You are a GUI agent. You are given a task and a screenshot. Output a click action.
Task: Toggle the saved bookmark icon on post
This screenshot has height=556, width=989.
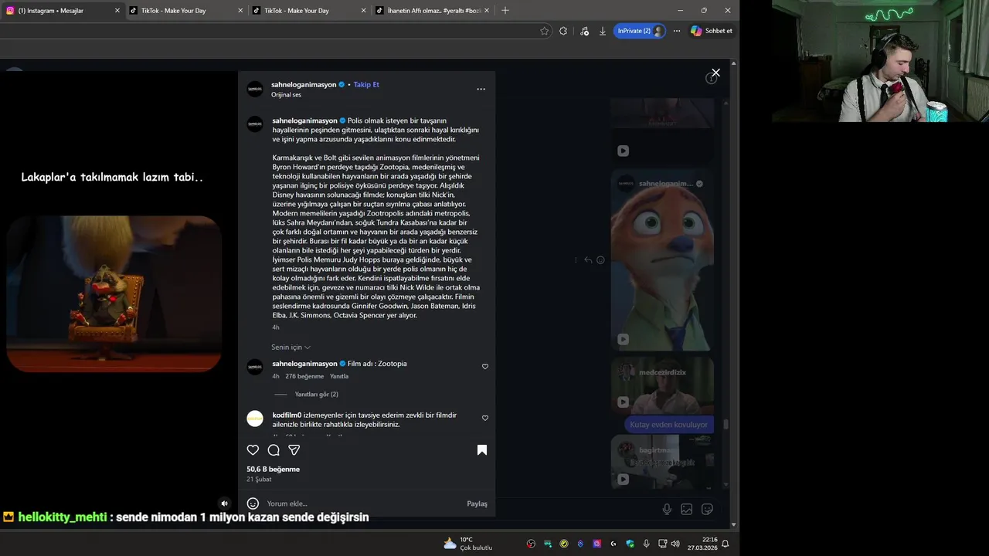click(x=482, y=450)
